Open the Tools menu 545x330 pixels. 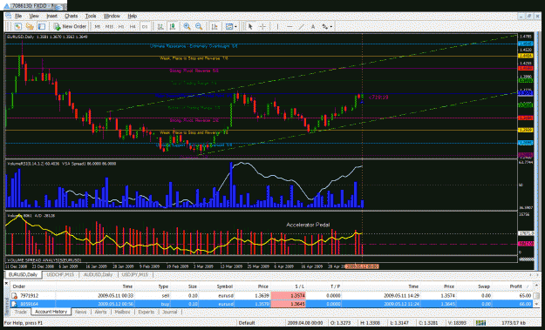[91, 16]
